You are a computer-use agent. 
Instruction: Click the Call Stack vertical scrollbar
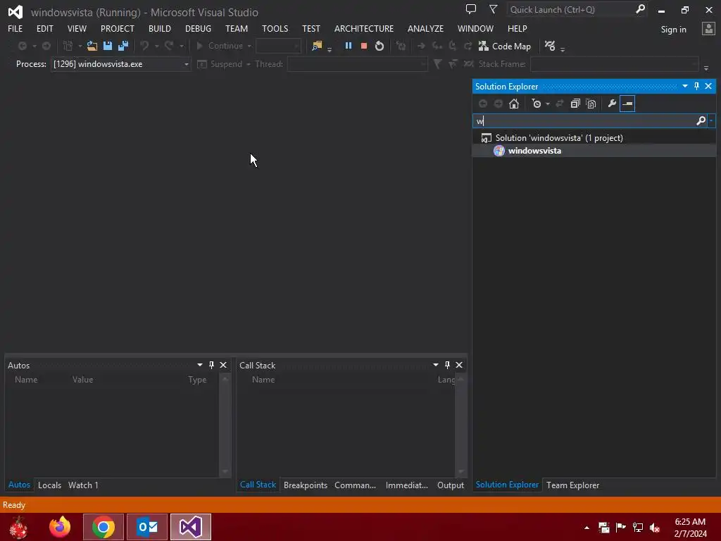click(x=460, y=425)
